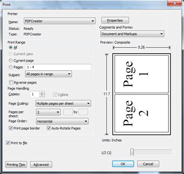
Task: Open Printing Tips
Action: [x=16, y=165]
